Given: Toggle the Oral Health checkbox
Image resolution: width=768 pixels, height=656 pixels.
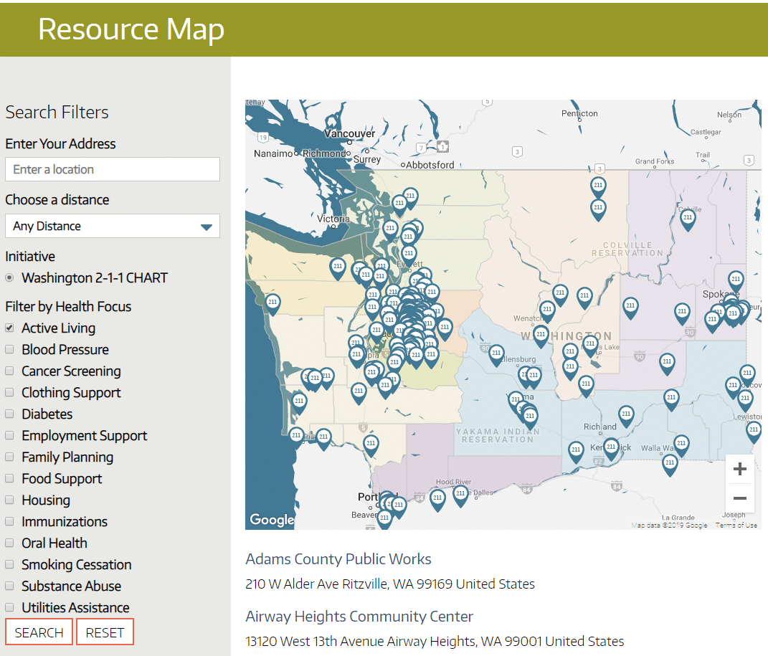Looking at the screenshot, I should [x=9, y=543].
